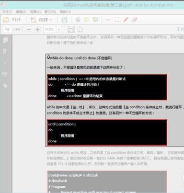The height and width of the screenshot is (193, 184).
Task: Open the 文件(F) menu
Action: [7, 12]
